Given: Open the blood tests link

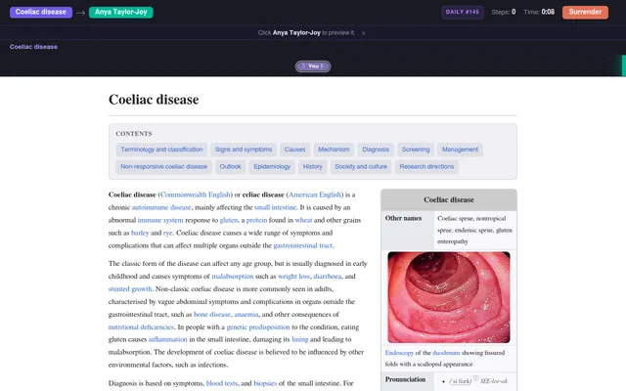Looking at the screenshot, I should pyautogui.click(x=222, y=383).
